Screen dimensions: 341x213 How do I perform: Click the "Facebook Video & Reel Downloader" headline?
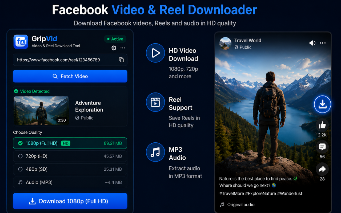coord(155,10)
